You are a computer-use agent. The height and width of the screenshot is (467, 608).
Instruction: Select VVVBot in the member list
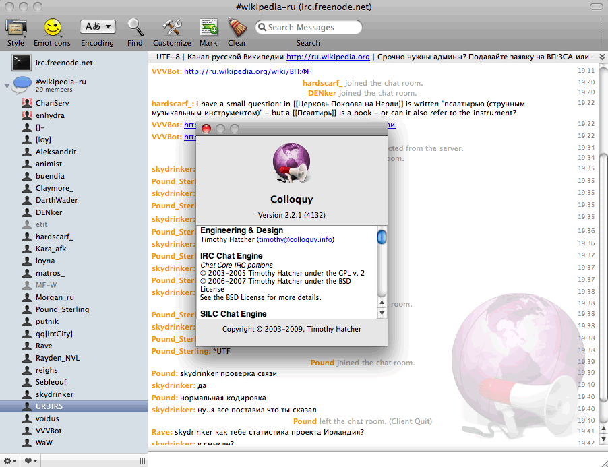(73, 431)
